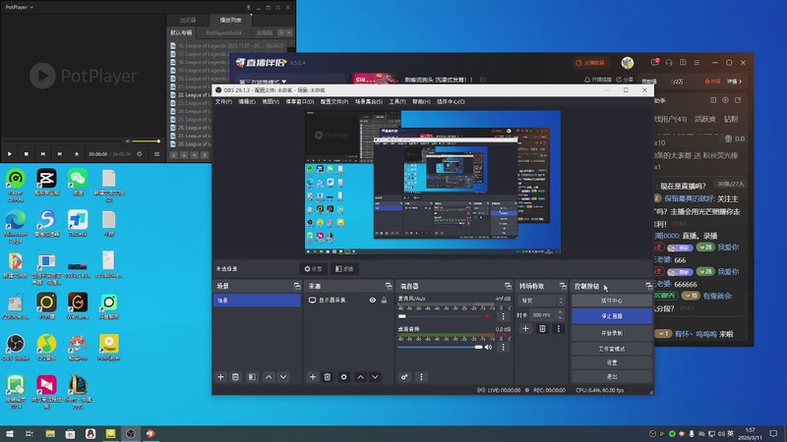Switch to 播放列表 tab in PotPlayer
Screen dimensions: 787x442
[x=230, y=20]
